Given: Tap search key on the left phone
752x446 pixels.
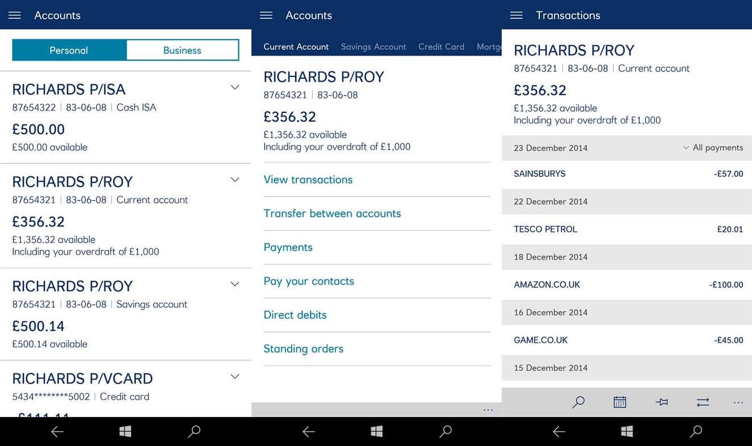Looking at the screenshot, I should coord(194,432).
